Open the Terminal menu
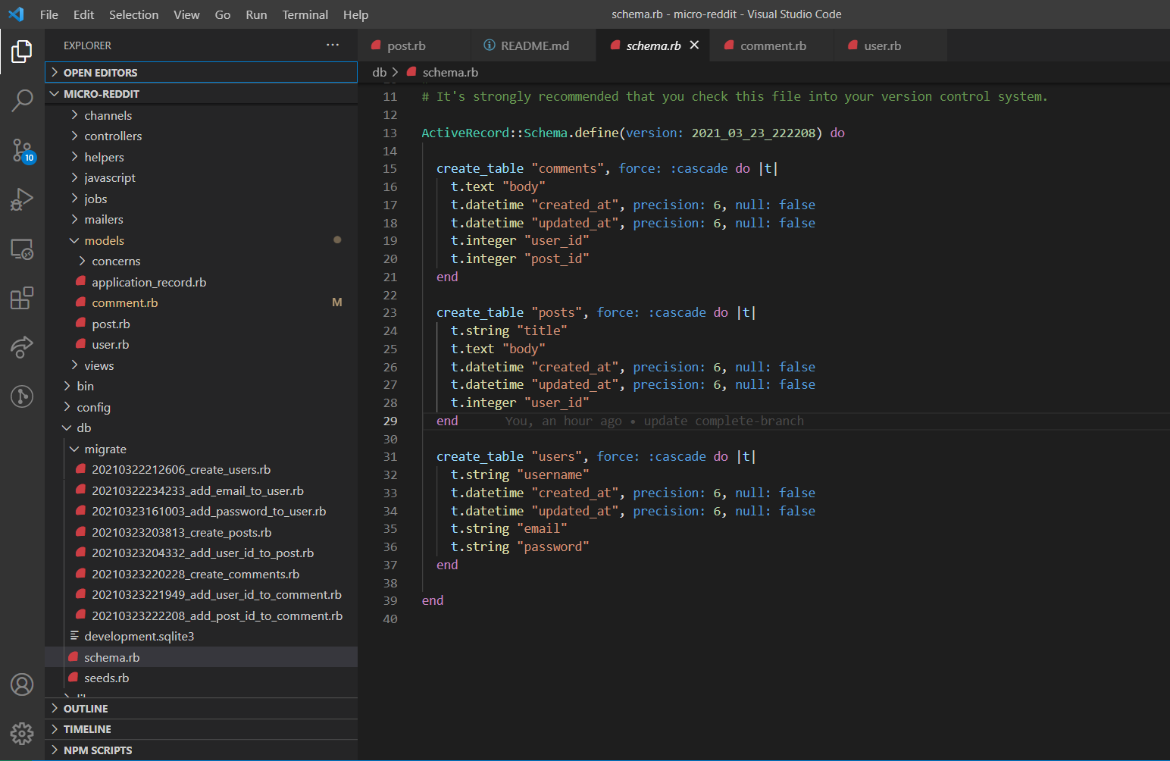 click(305, 14)
